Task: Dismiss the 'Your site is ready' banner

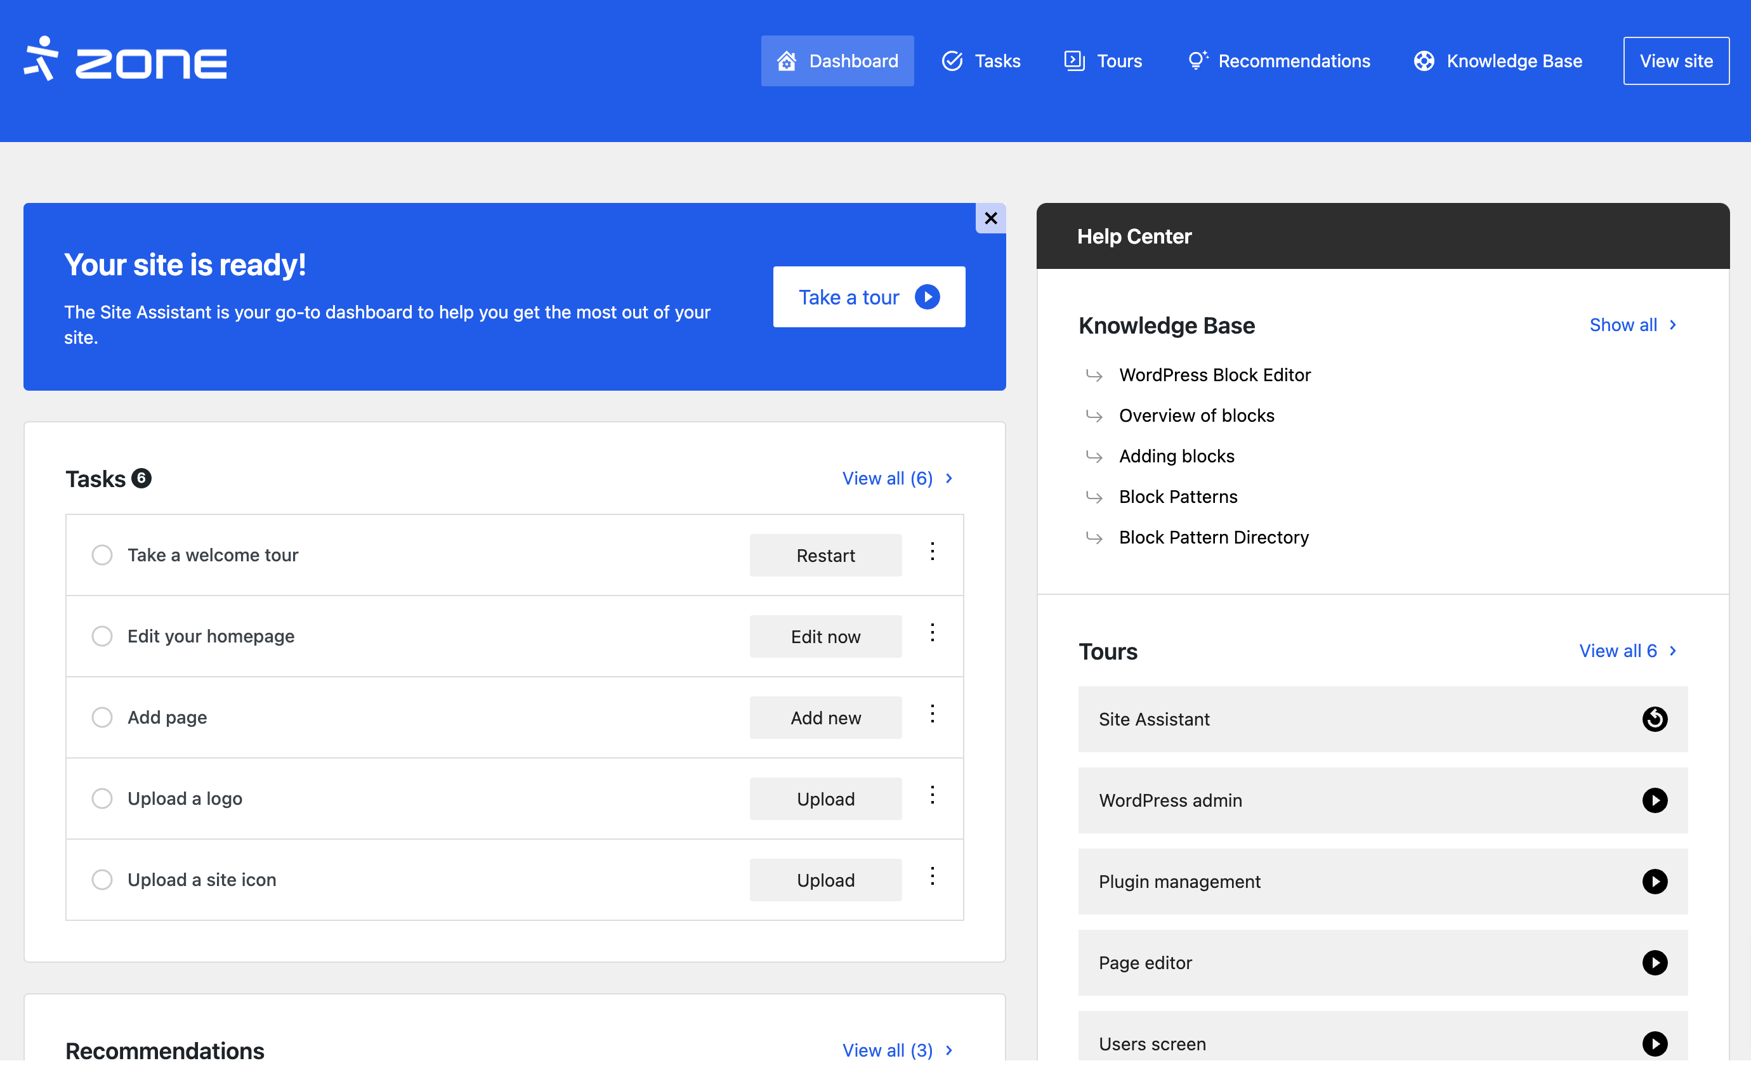Action: pyautogui.click(x=990, y=218)
